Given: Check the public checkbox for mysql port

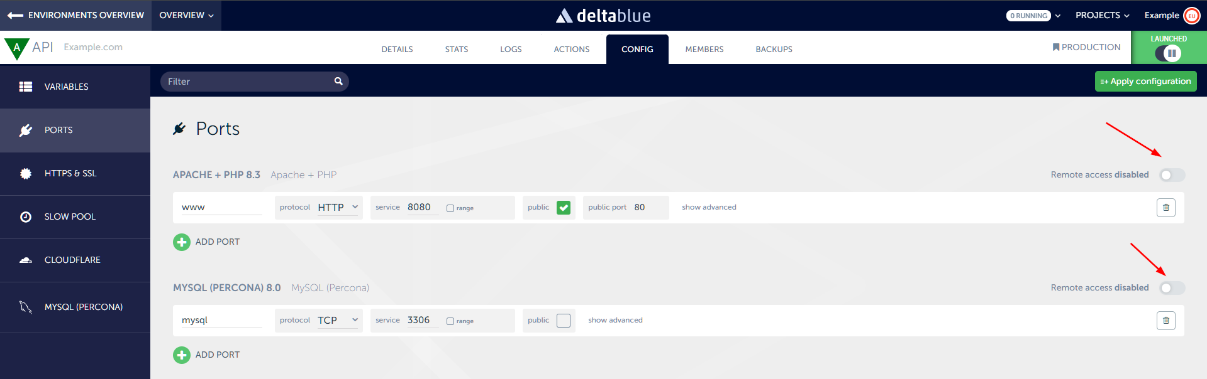Looking at the screenshot, I should (x=564, y=321).
